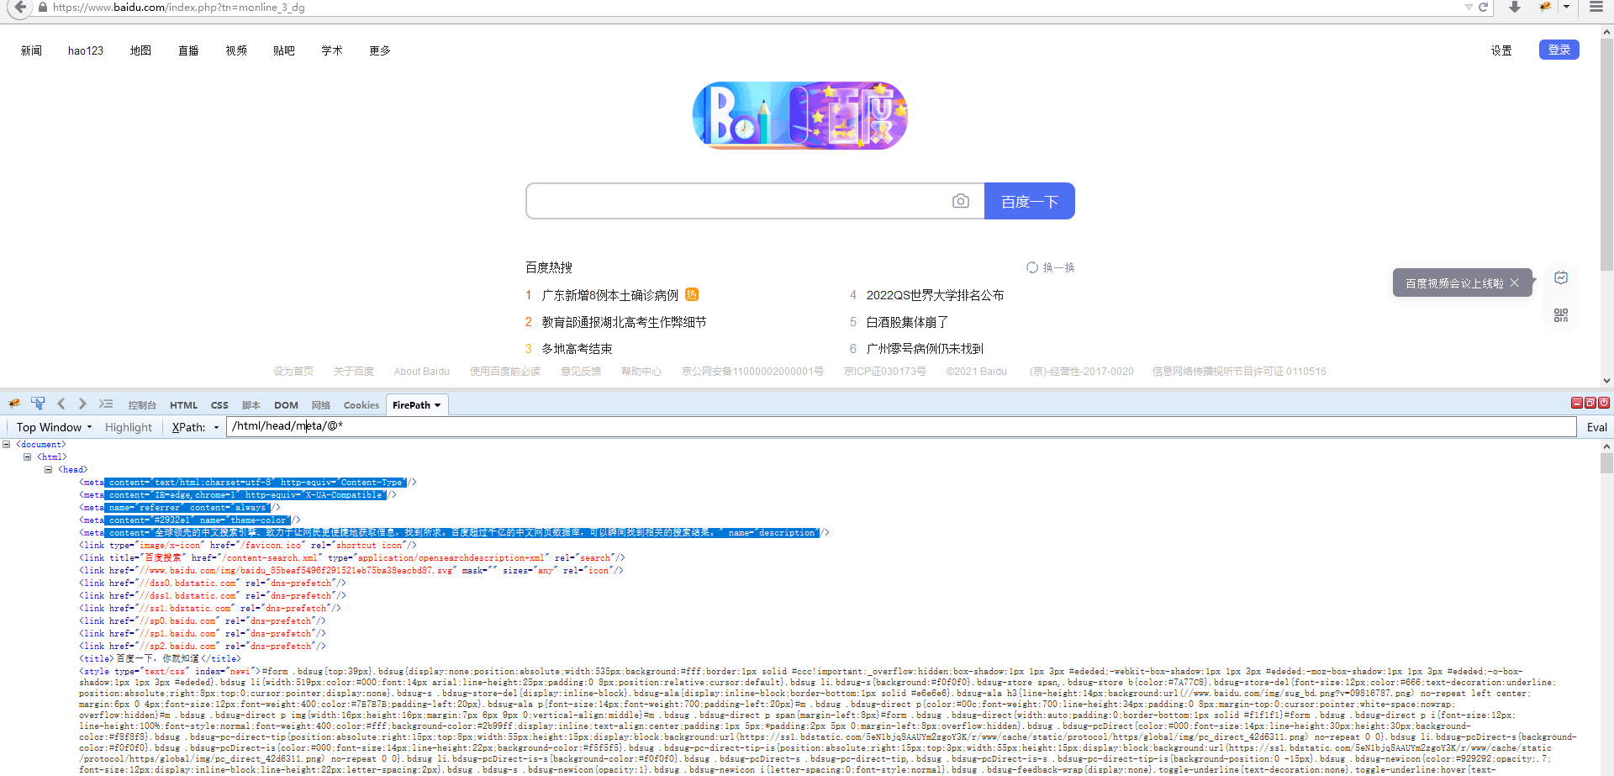
Task: Minimize the Firebug panel
Action: [x=1576, y=404]
